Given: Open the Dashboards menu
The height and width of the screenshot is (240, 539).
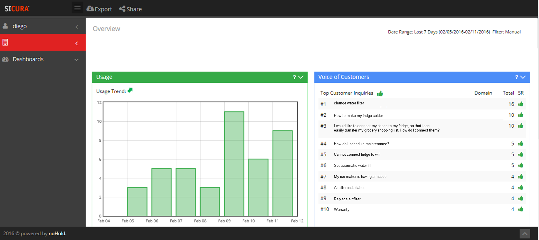Looking at the screenshot, I should tap(43, 59).
